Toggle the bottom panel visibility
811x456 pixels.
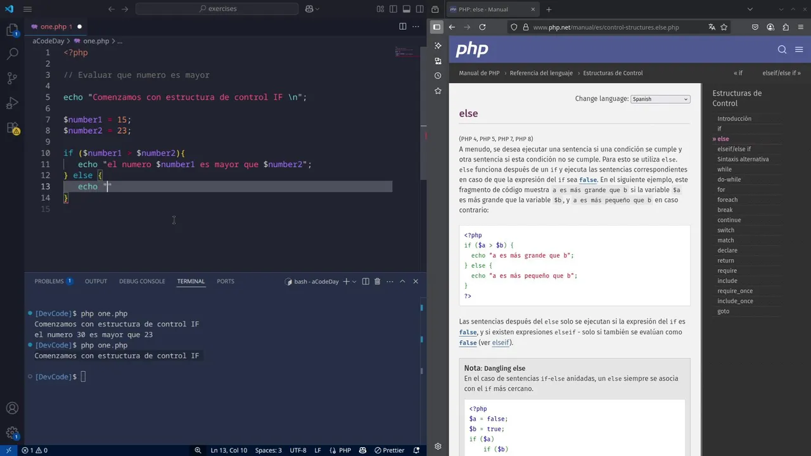coord(406,9)
